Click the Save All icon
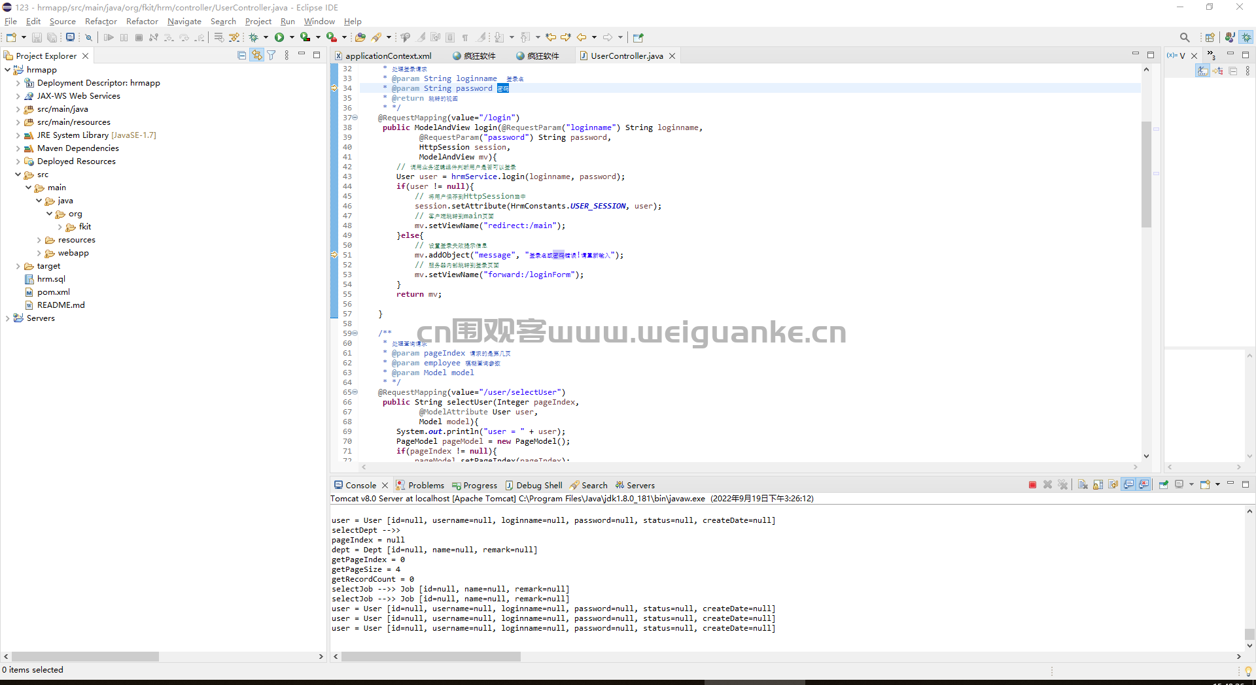 click(52, 37)
